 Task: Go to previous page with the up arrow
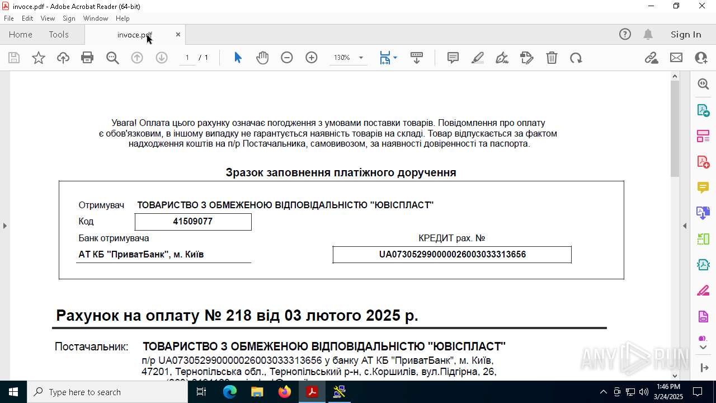tap(137, 58)
